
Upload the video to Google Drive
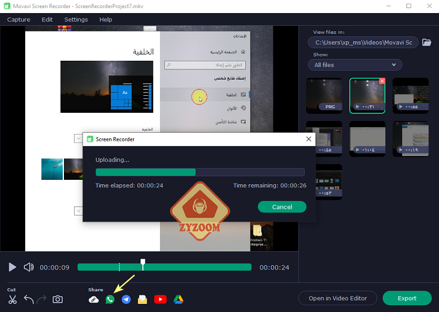point(178,299)
